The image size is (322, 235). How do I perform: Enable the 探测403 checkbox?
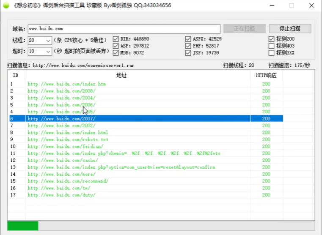click(271, 46)
